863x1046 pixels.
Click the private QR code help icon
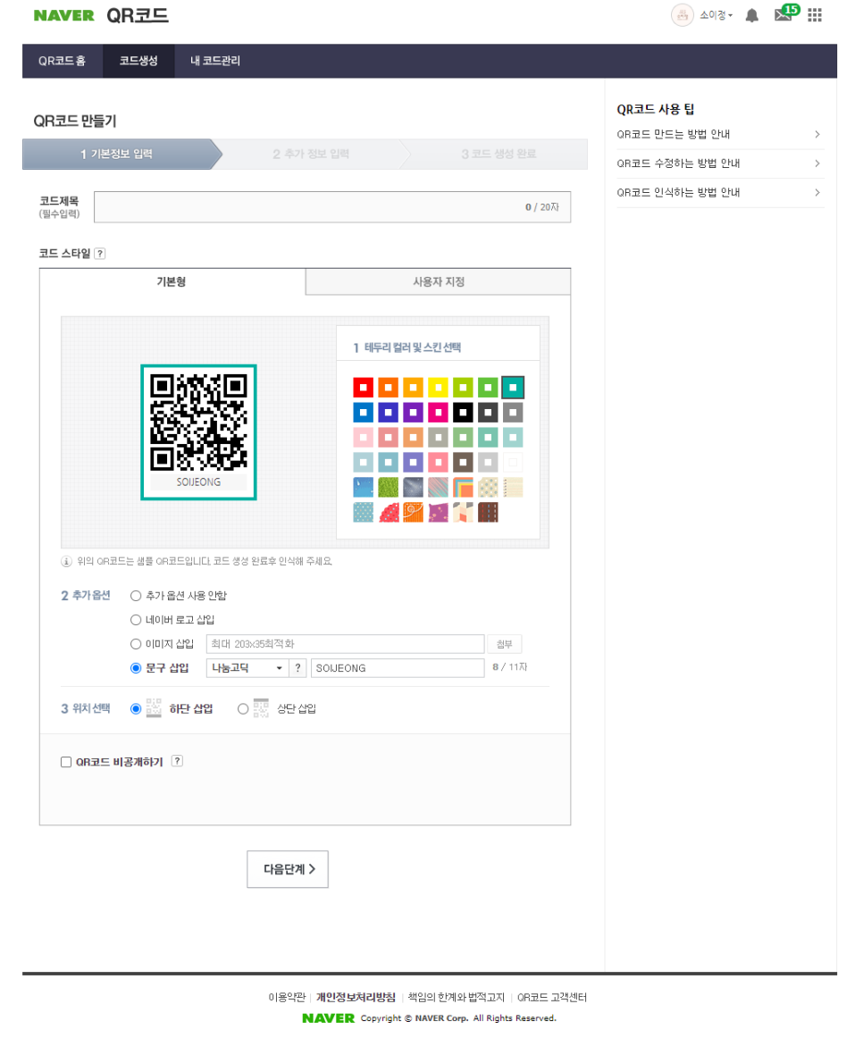pos(177,761)
